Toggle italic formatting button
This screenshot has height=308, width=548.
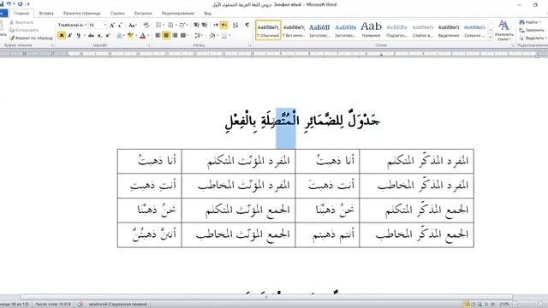70,35
